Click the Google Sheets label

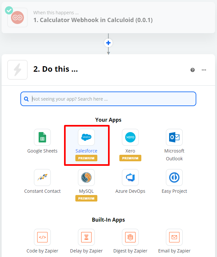coord(42,151)
